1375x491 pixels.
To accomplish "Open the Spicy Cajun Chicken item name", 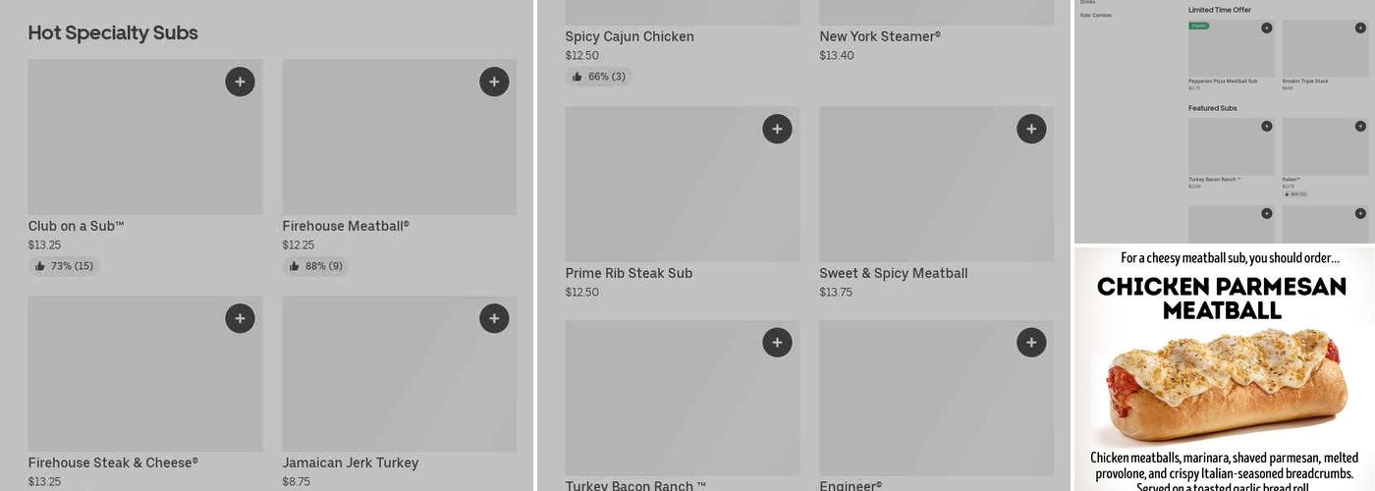I will click(630, 37).
